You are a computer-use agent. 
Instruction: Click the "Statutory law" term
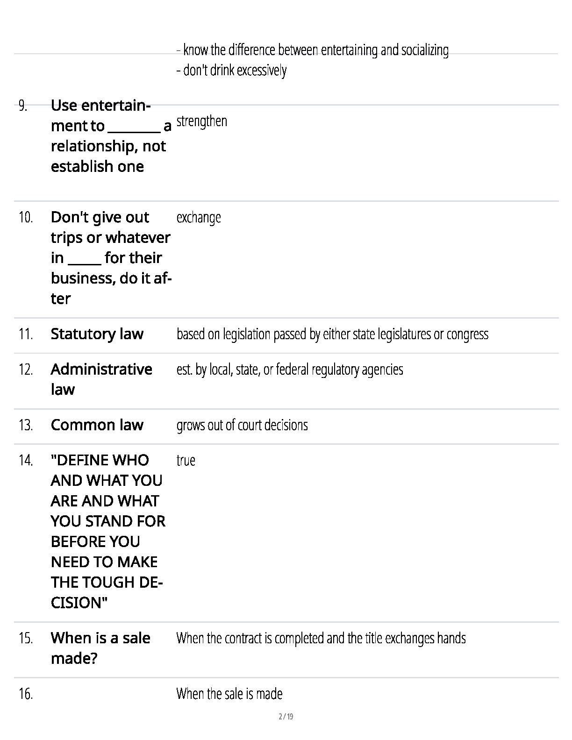pos(97,334)
